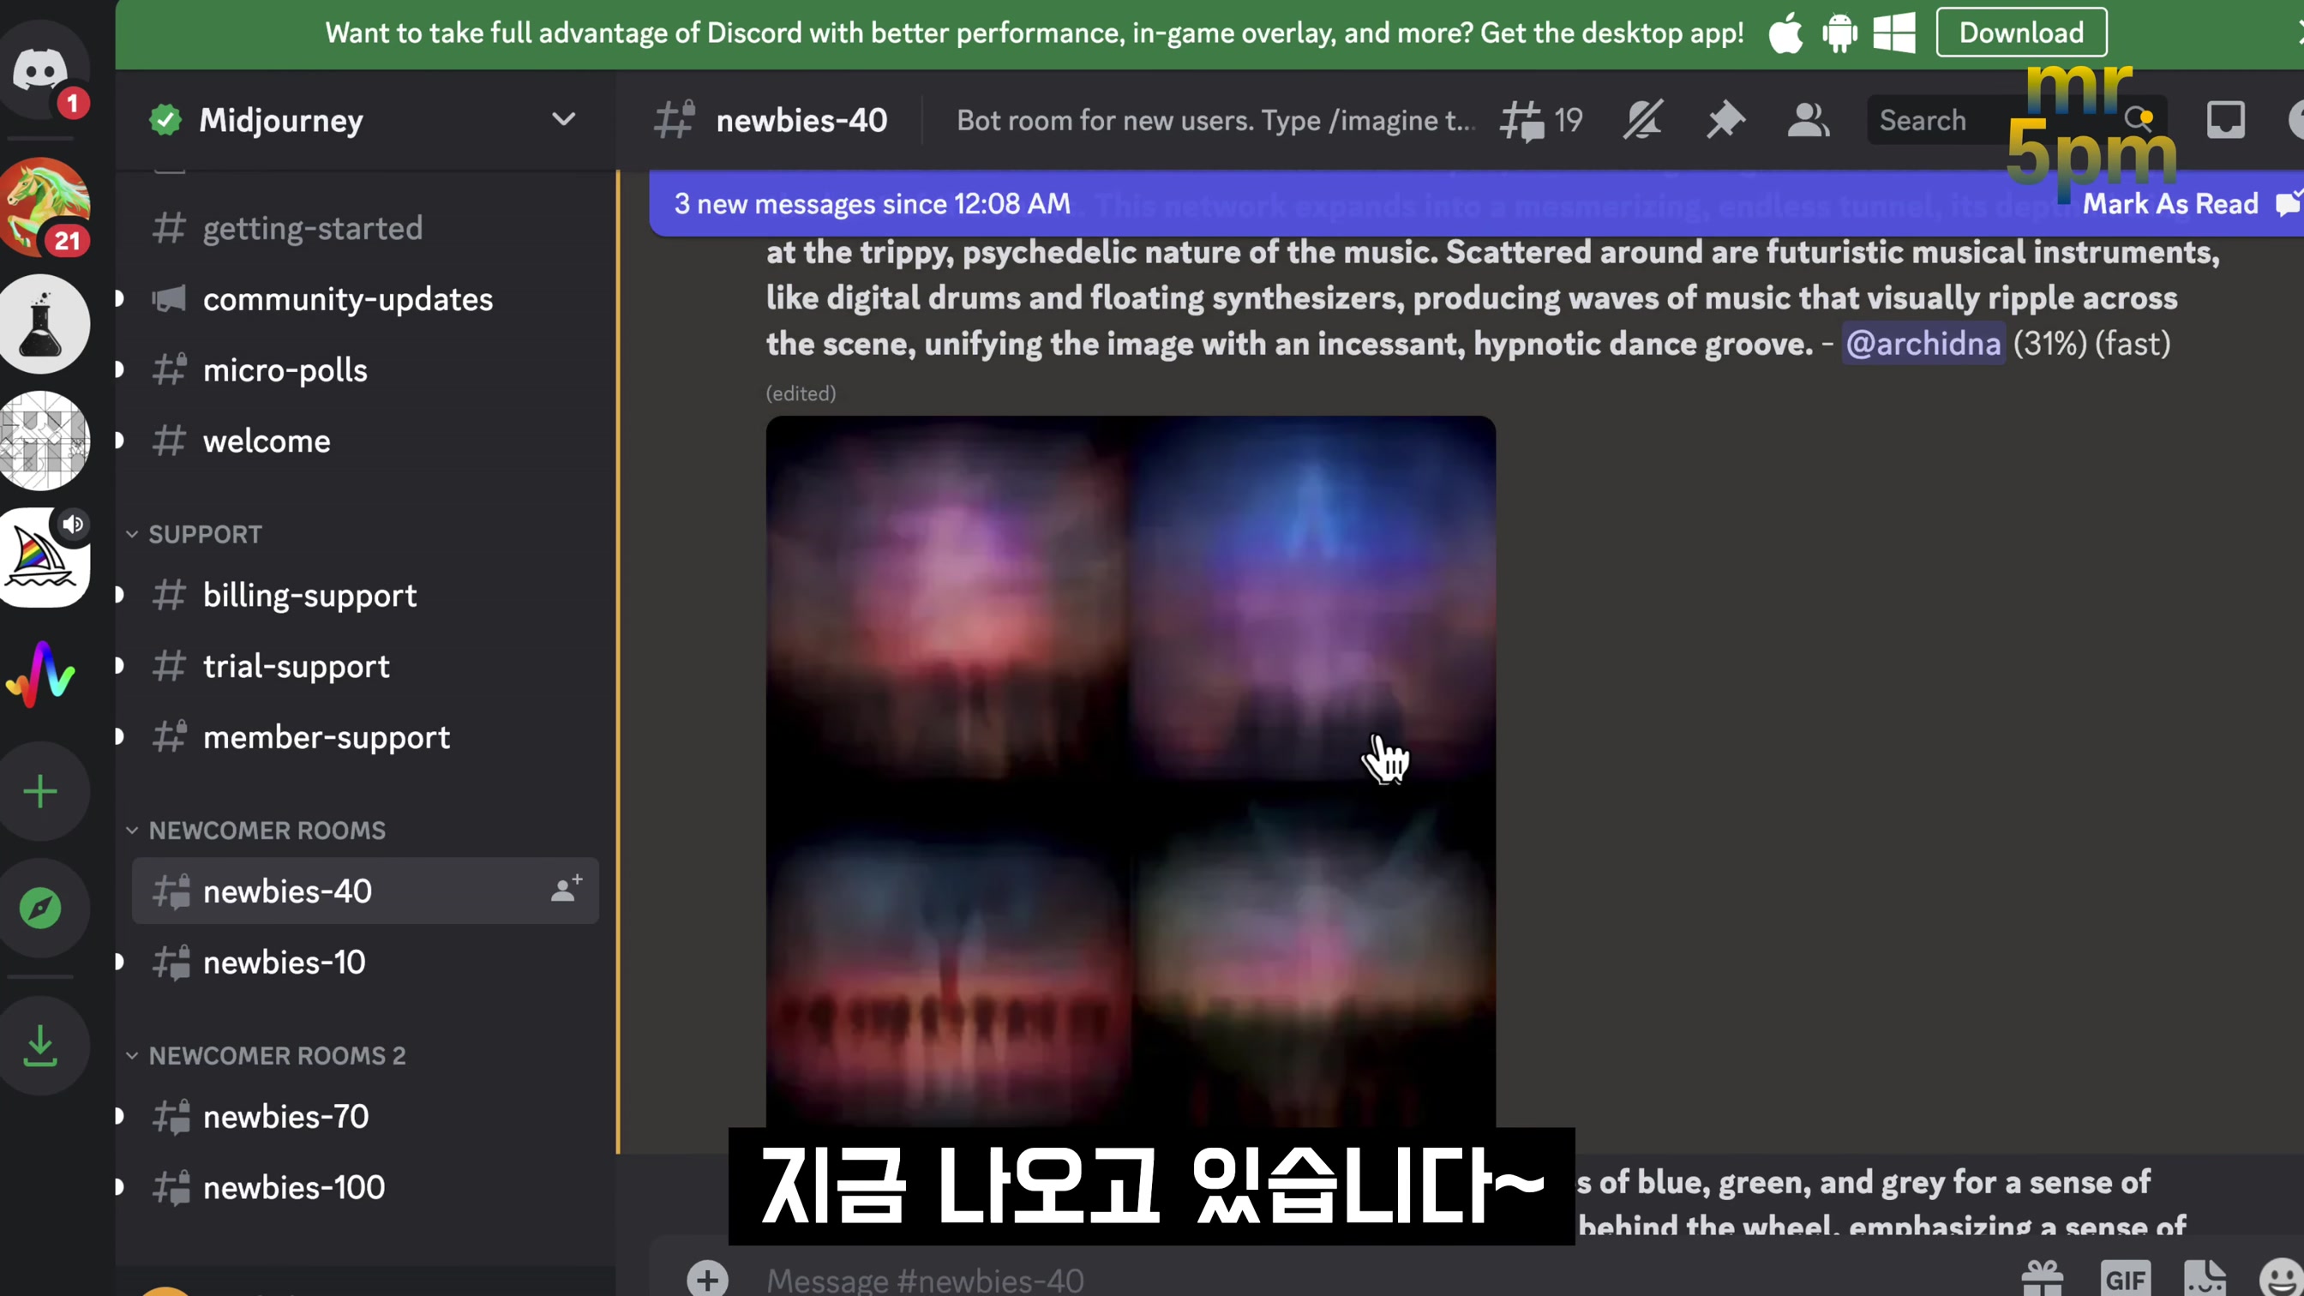Toggle notification settings bell icon
The image size is (2304, 1296).
tap(1642, 120)
